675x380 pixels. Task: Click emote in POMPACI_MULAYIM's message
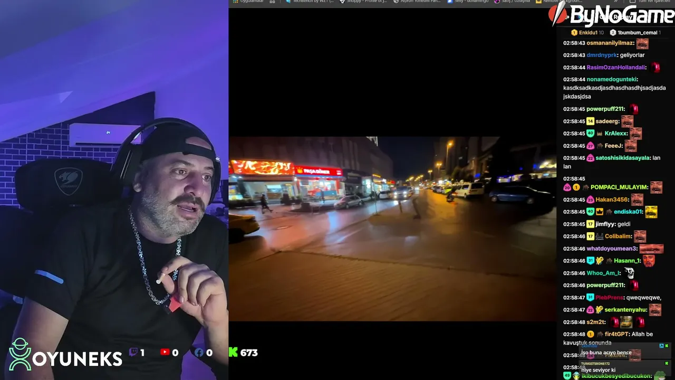coord(656,187)
